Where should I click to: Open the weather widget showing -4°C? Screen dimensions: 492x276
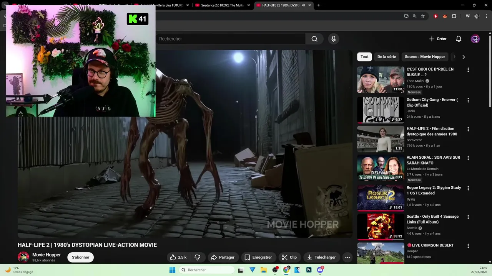pyautogui.click(x=19, y=270)
